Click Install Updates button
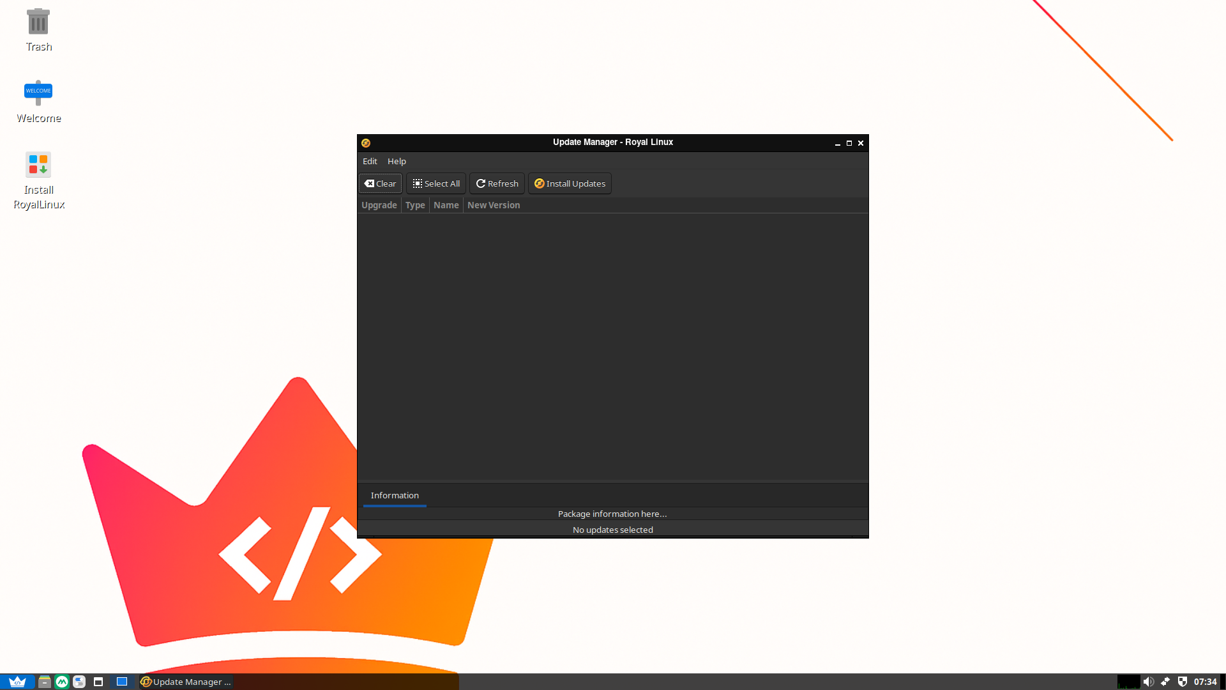The height and width of the screenshot is (690, 1226). click(570, 183)
